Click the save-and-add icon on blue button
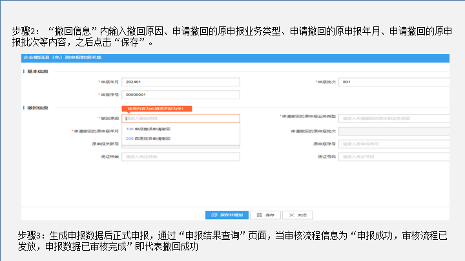Image resolution: width=465 pixels, height=261 pixels. (214, 215)
